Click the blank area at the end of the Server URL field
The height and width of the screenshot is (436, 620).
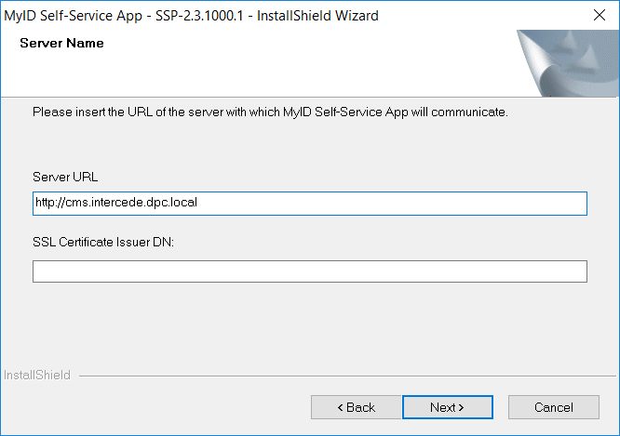(x=391, y=204)
